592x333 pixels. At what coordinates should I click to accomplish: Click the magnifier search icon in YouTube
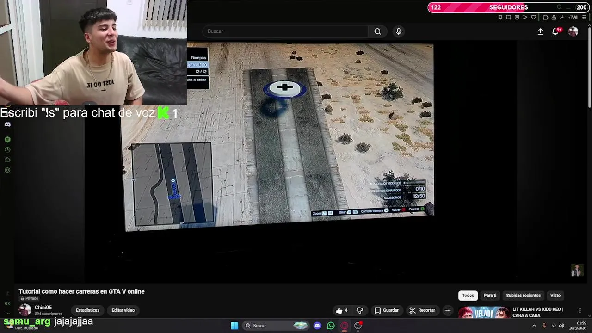[377, 31]
